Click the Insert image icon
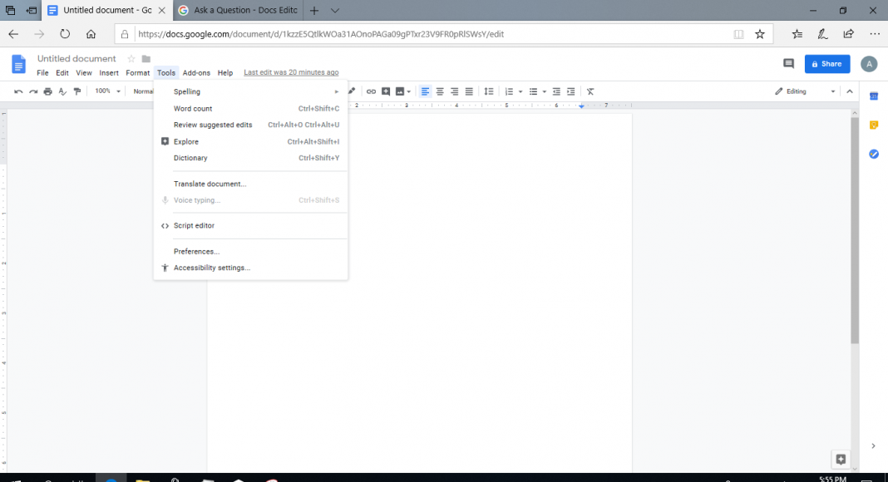The image size is (888, 482). 400,91
